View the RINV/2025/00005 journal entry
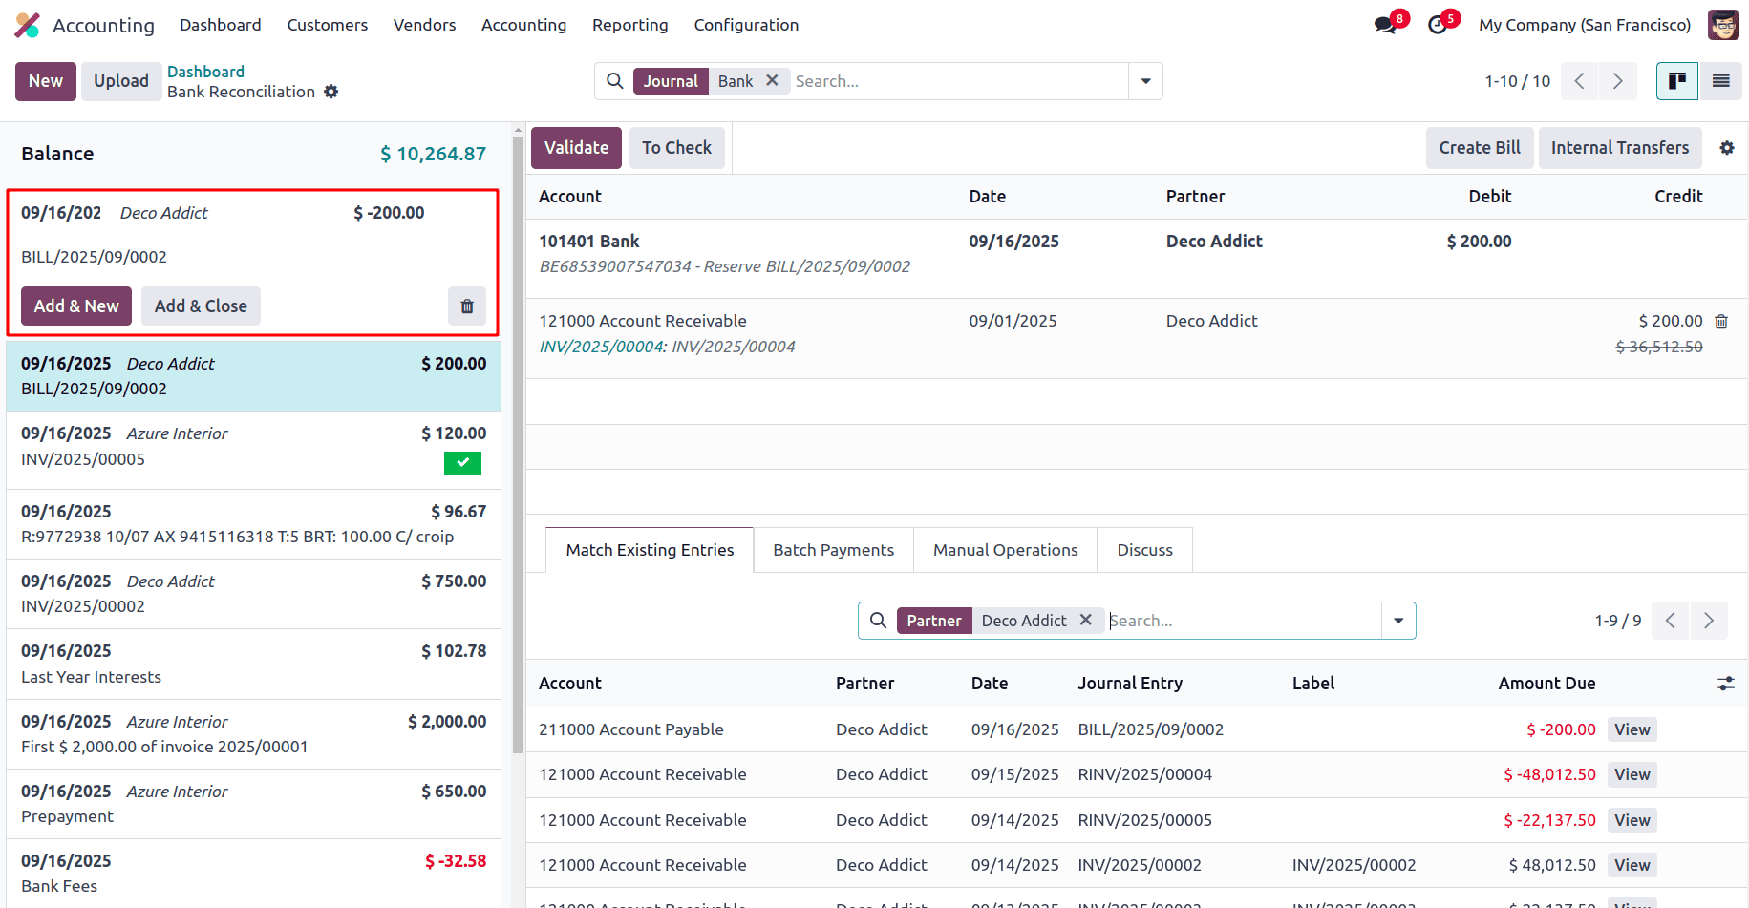The width and height of the screenshot is (1749, 908). [1631, 820]
